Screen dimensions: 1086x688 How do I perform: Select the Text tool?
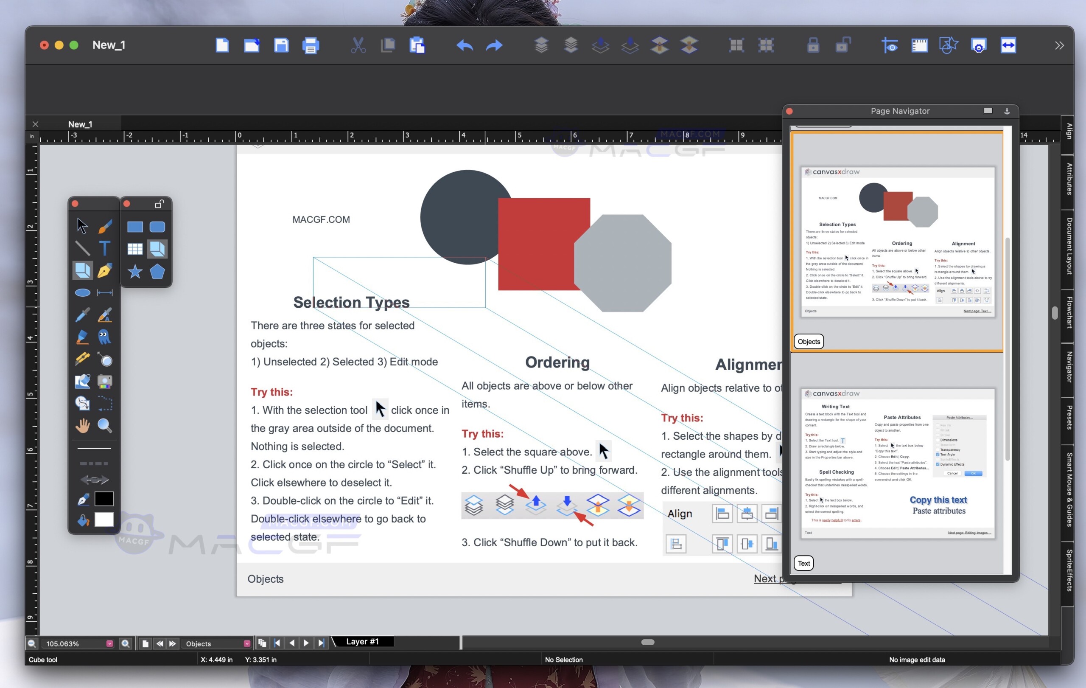(x=105, y=249)
